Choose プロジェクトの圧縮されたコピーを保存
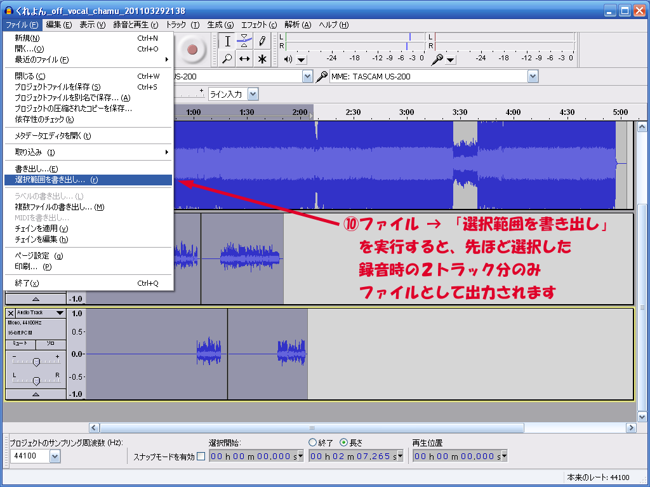 [88, 109]
